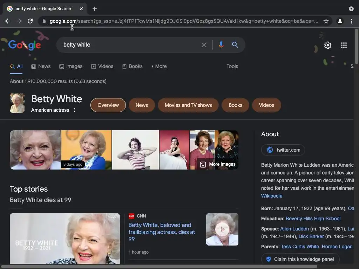Open the twitter.com link in About
Viewport: 359px width, 269px height.
pos(283,150)
